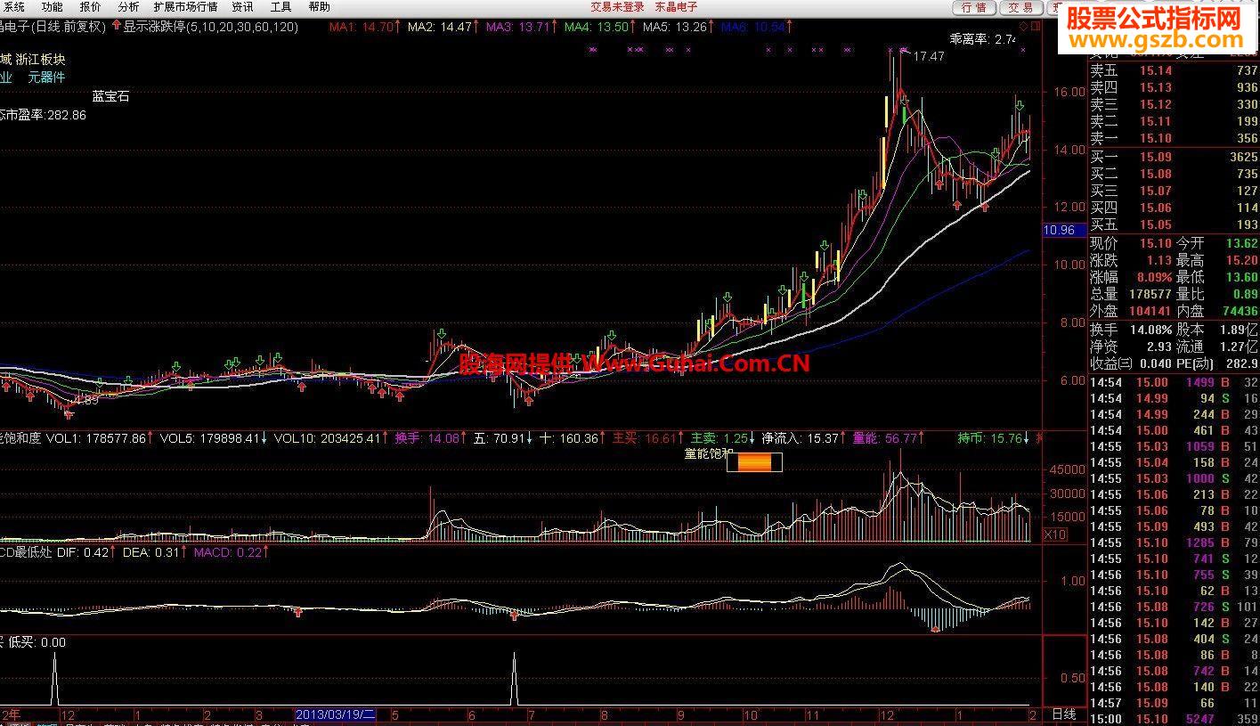Click the 17.47 high price label

click(x=929, y=56)
